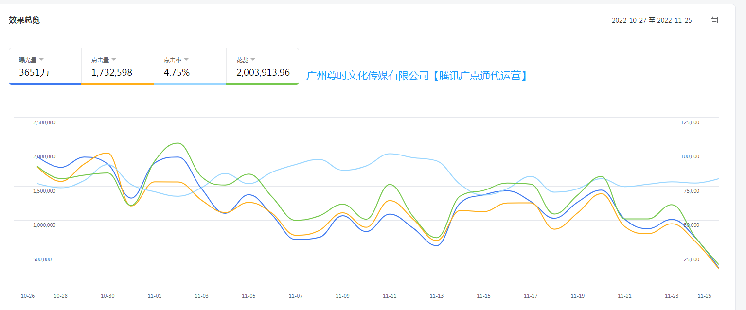Open the calendar icon beside the date range
Viewport: 746px width, 310px height.
[x=714, y=20]
